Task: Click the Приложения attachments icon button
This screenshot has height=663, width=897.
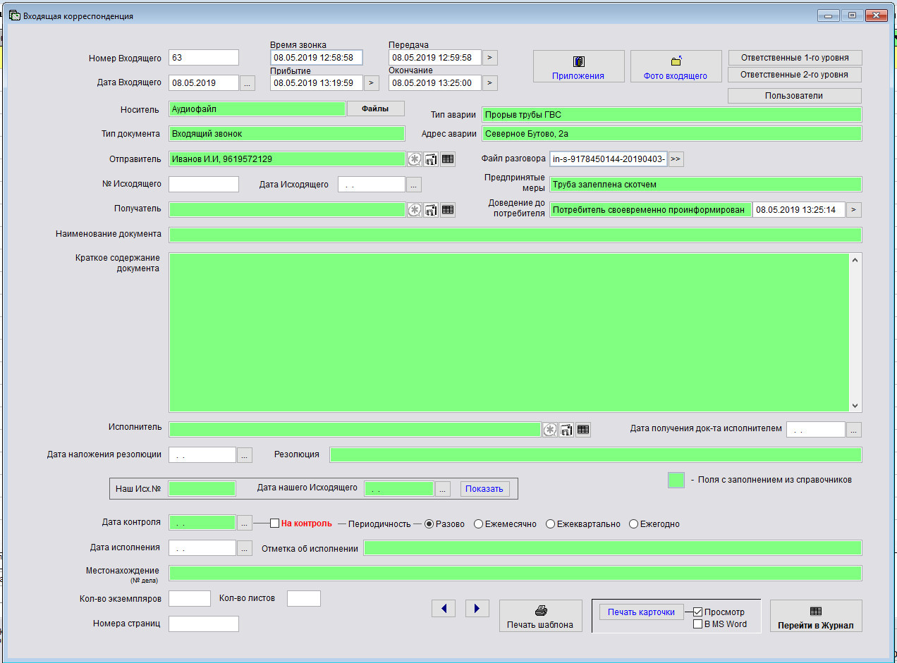Action: (578, 66)
